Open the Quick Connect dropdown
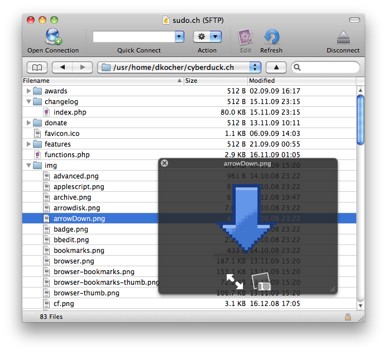The width and height of the screenshot is (387, 353). (x=179, y=37)
